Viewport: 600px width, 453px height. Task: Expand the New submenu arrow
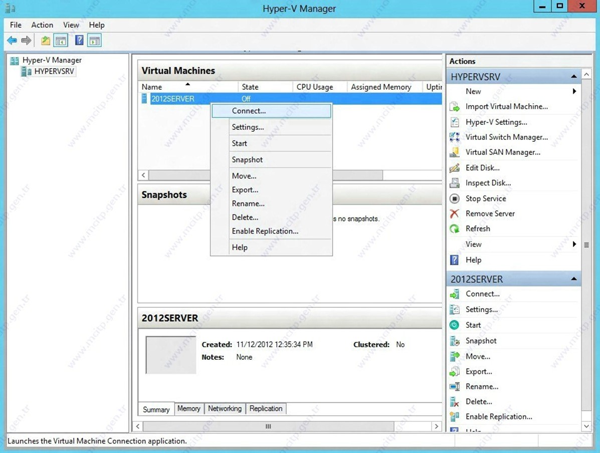(574, 91)
